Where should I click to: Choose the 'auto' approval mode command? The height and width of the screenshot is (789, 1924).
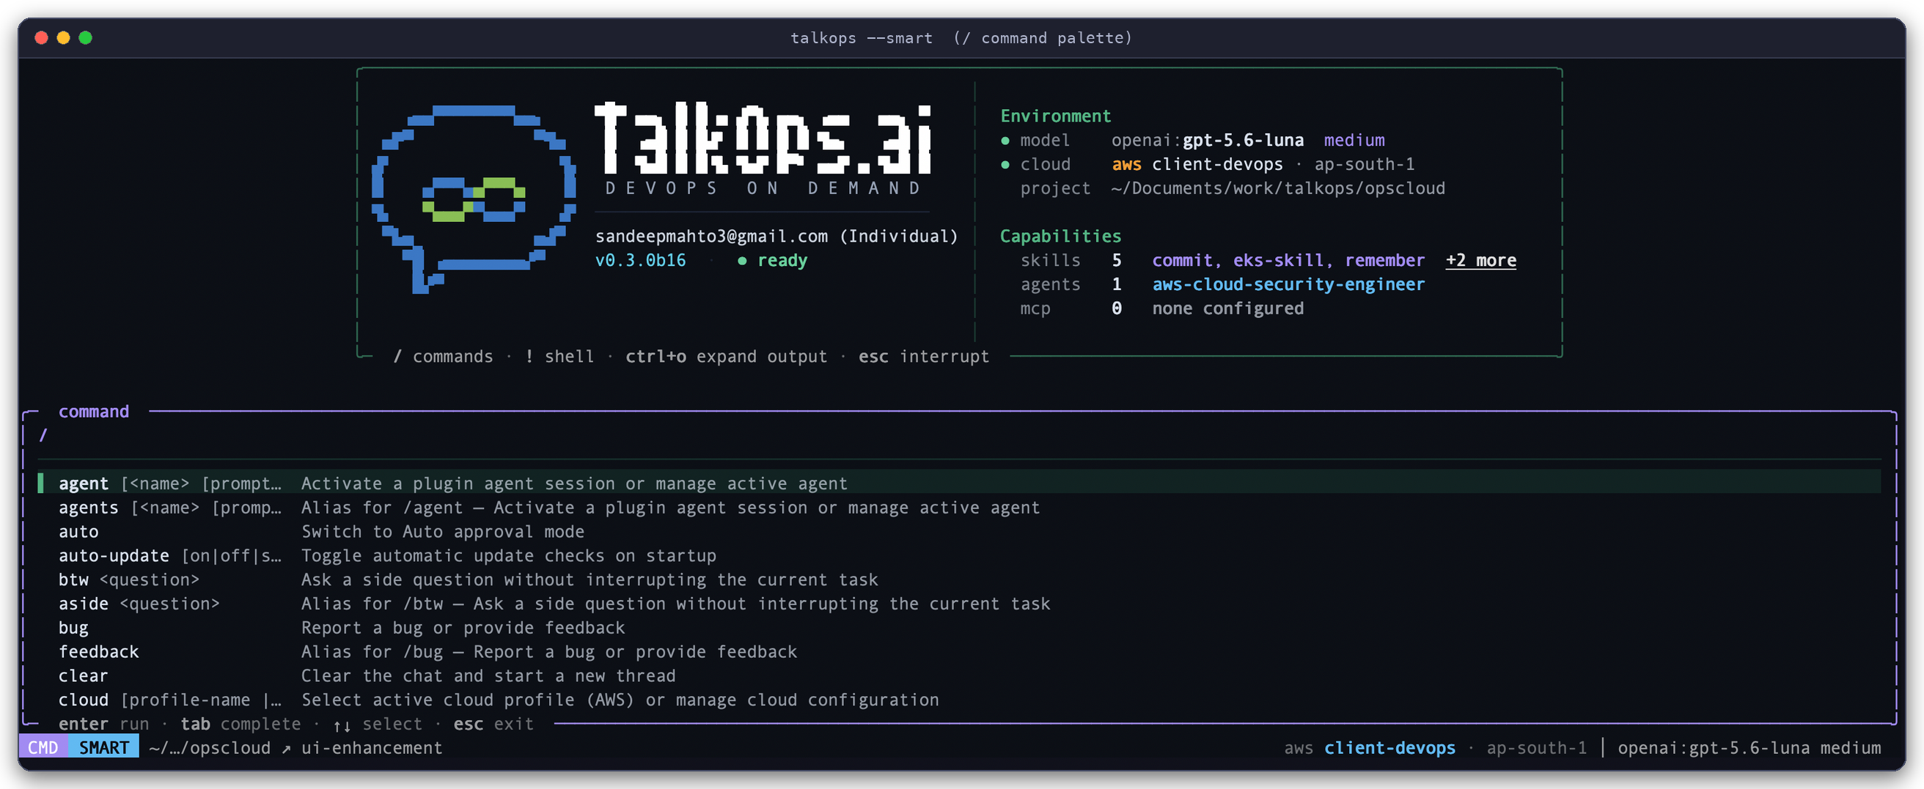tap(959, 531)
